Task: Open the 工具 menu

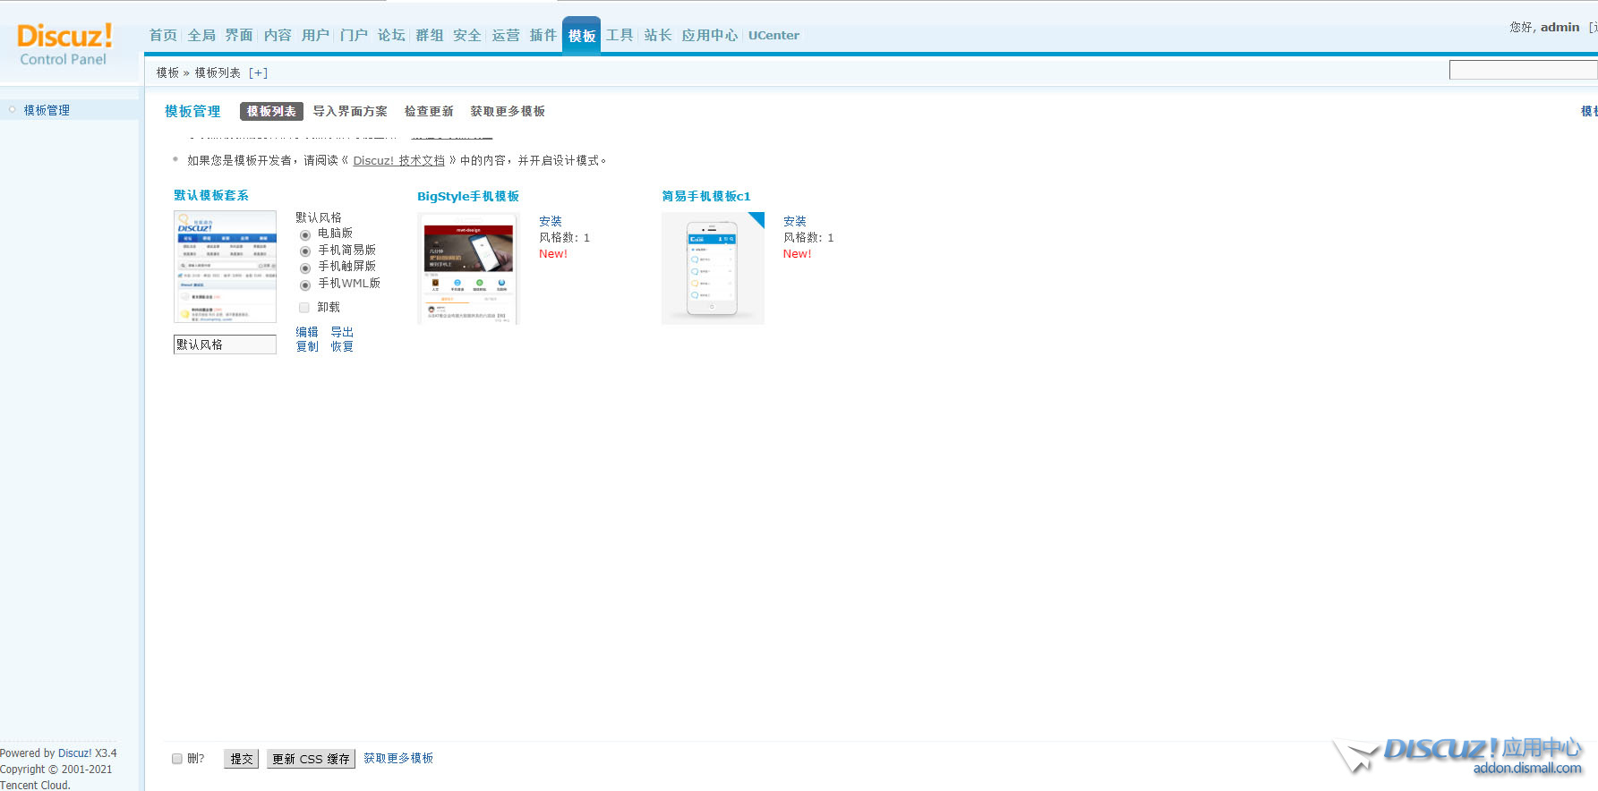Action: 620,35
